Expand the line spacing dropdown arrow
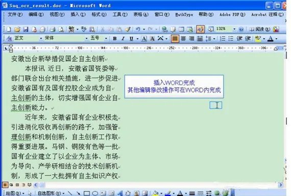 point(214,39)
